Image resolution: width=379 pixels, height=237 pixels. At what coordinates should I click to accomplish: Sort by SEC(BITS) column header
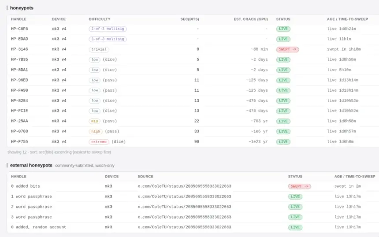[x=190, y=19]
